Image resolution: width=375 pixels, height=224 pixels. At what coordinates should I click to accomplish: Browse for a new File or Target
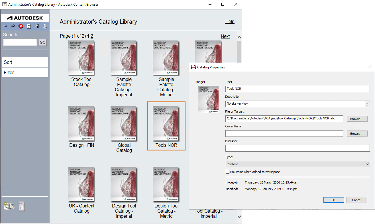tap(357, 119)
